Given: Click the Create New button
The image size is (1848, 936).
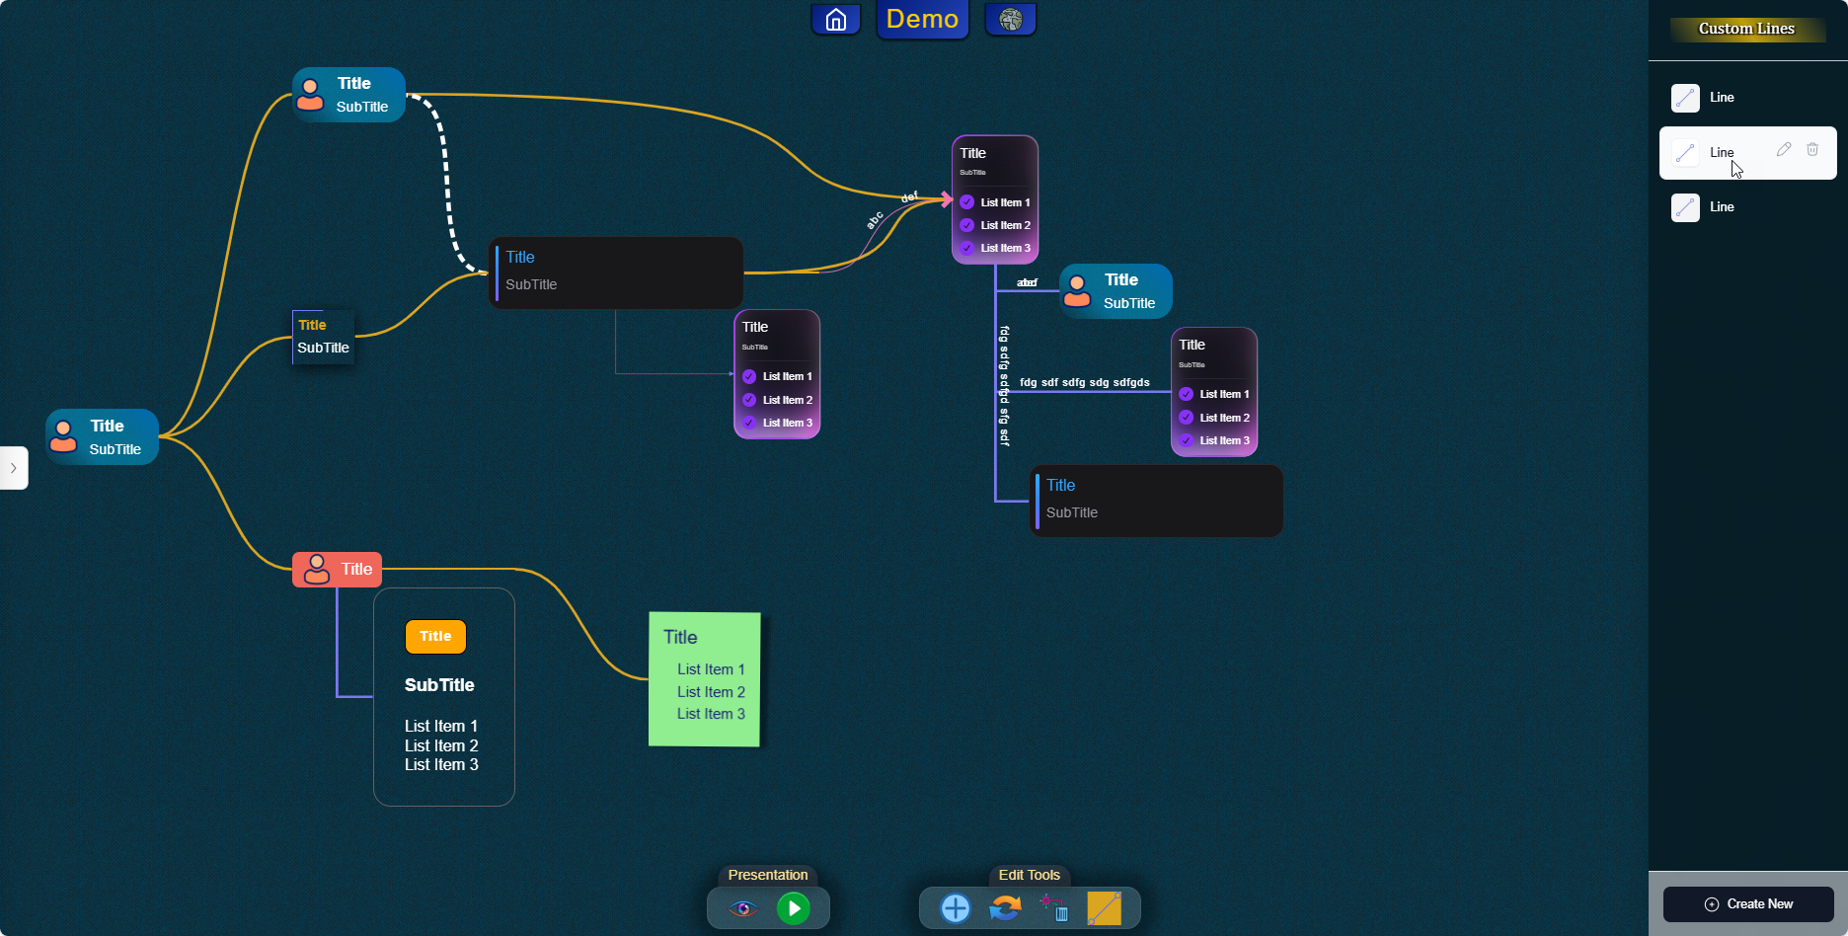Looking at the screenshot, I should click(1748, 904).
